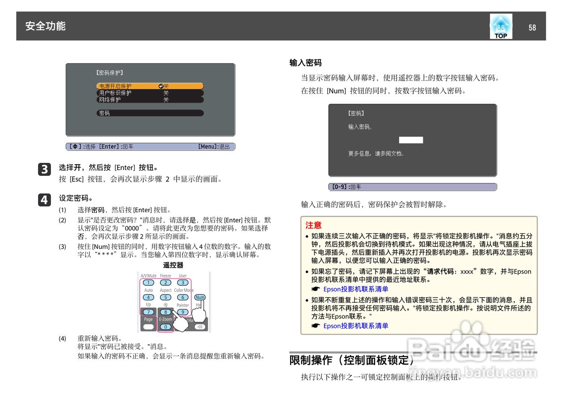Click the 输入密码。 prompt inside the password screen
The height and width of the screenshot is (405, 572).
point(360,127)
